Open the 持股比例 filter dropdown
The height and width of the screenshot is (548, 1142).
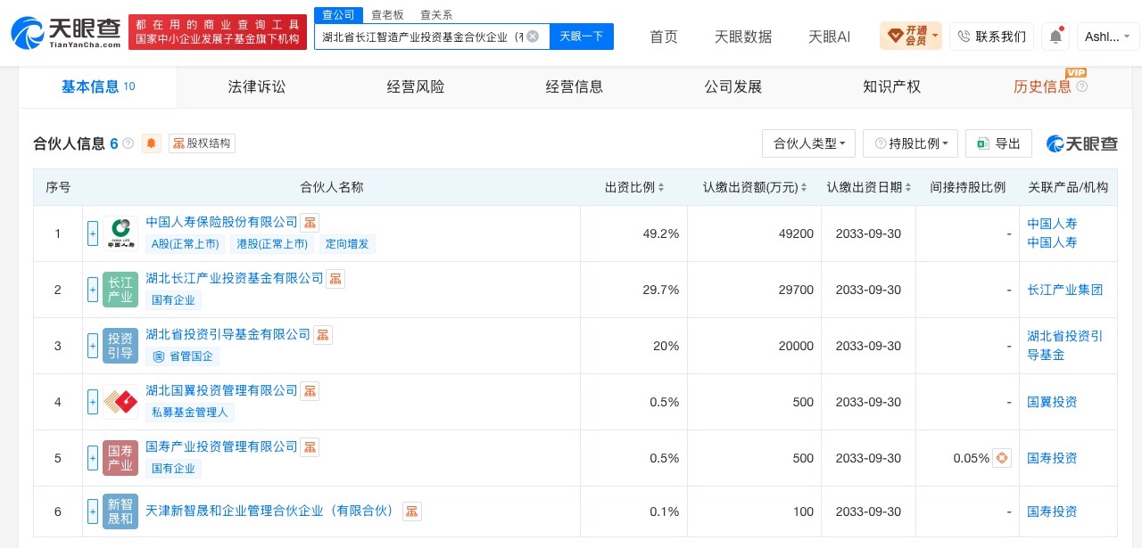click(911, 143)
